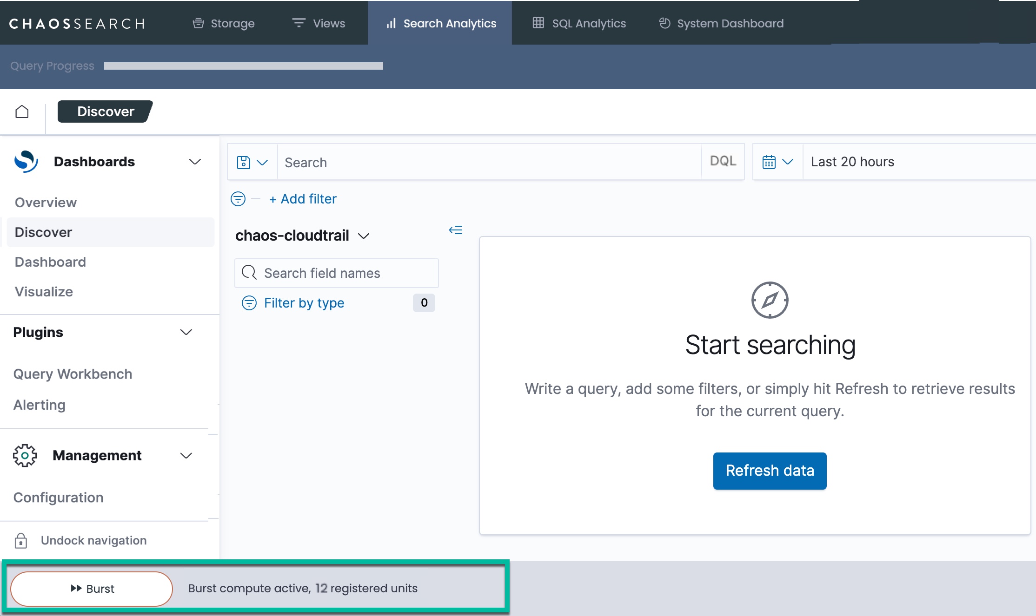Switch to the SQL Analytics tab
Image resolution: width=1036 pixels, height=616 pixels.
click(579, 23)
